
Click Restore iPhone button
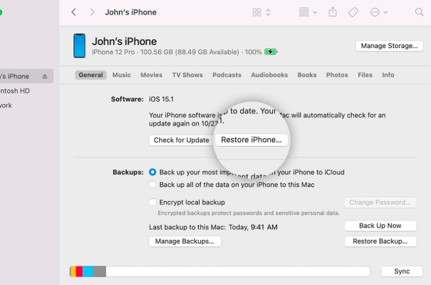coord(251,140)
